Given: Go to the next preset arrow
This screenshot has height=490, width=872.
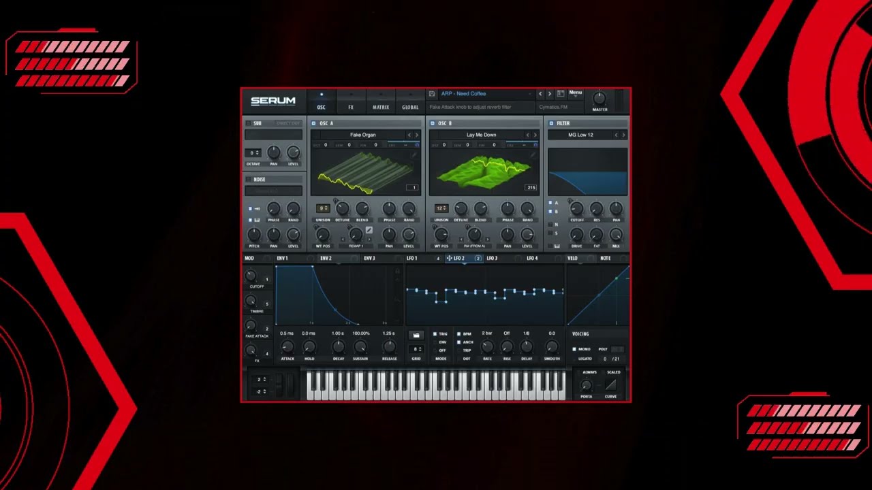Looking at the screenshot, I should (550, 94).
